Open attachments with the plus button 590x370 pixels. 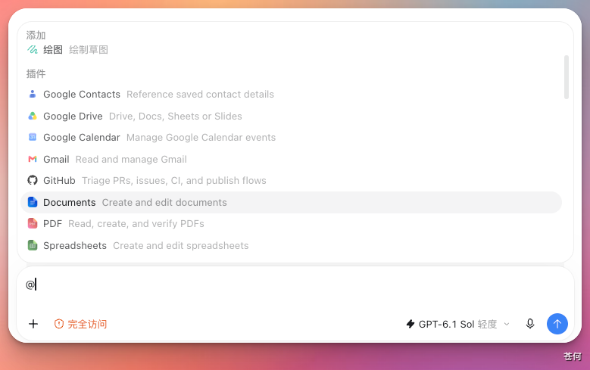(x=33, y=324)
